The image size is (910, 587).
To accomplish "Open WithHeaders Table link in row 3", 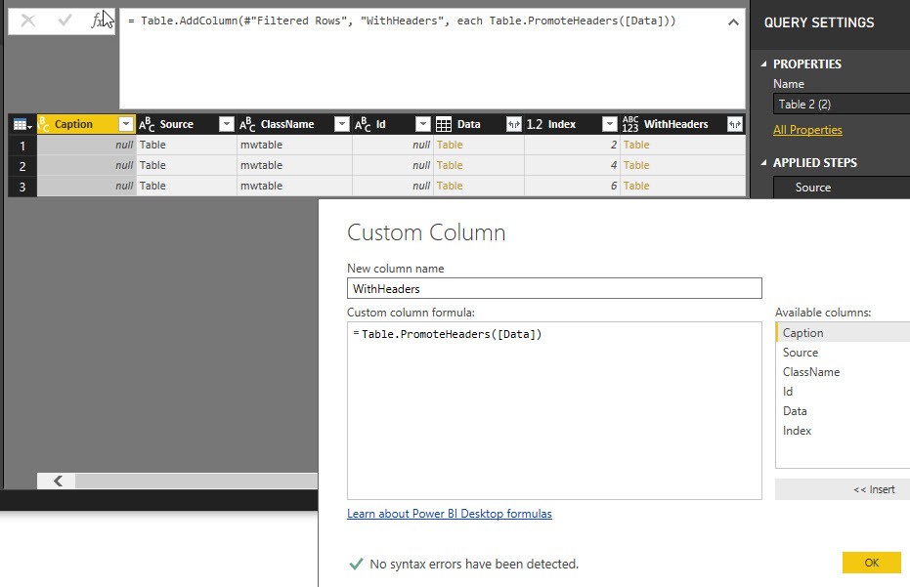I will (x=636, y=187).
